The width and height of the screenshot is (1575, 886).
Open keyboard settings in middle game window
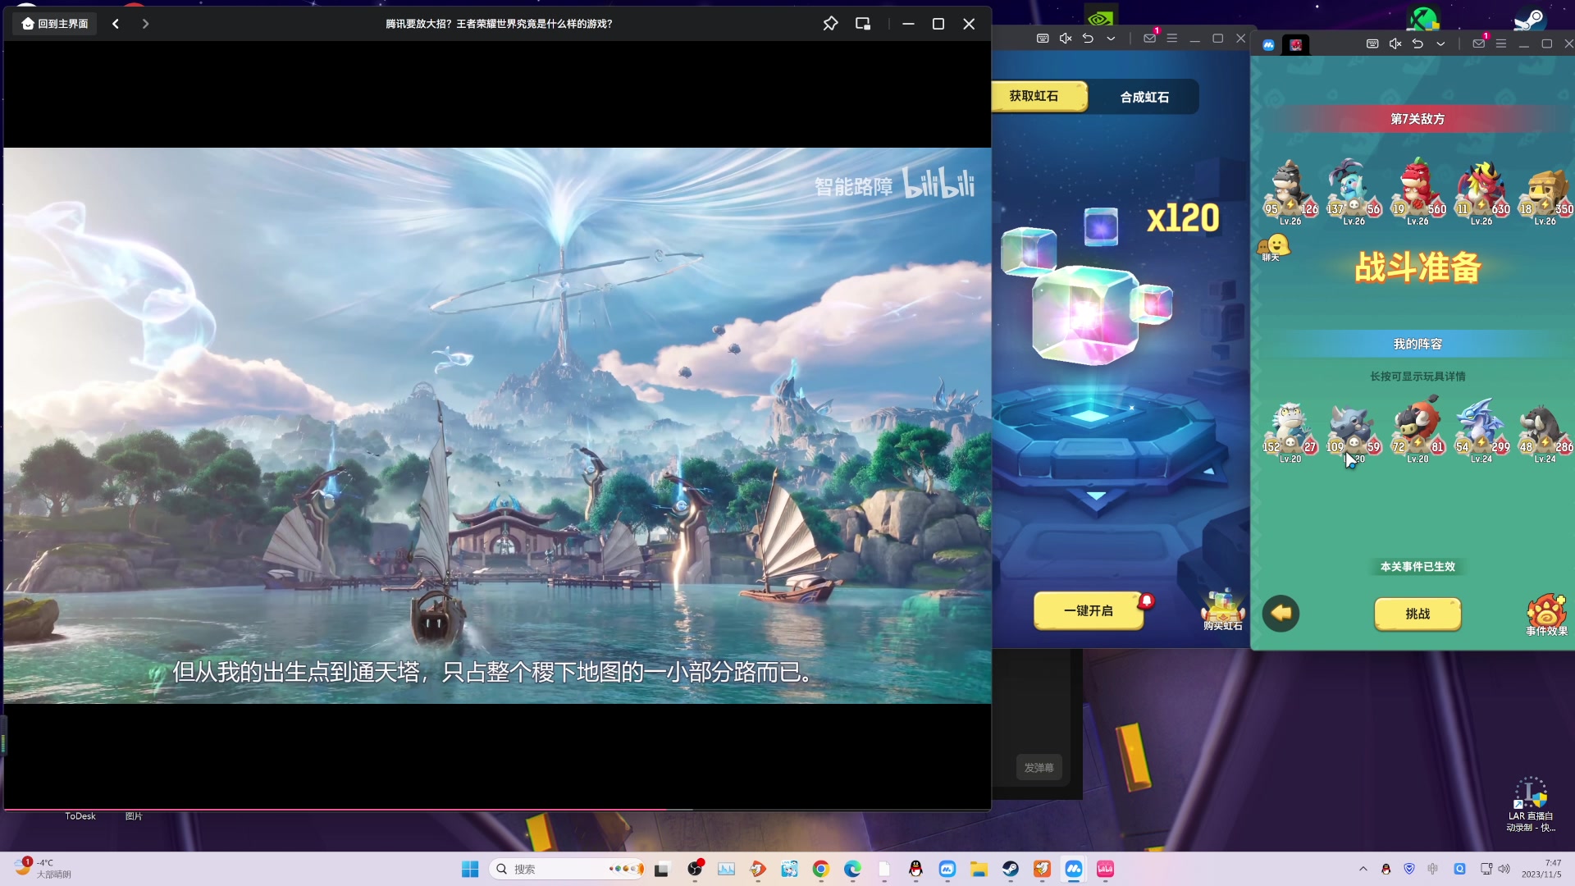(1043, 39)
